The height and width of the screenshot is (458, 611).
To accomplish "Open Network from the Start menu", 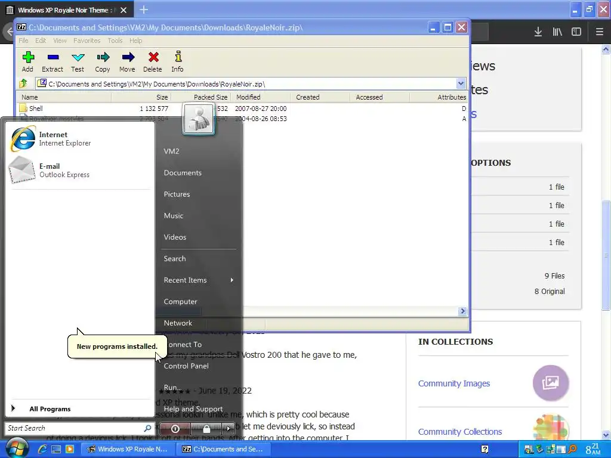I will coord(178,323).
